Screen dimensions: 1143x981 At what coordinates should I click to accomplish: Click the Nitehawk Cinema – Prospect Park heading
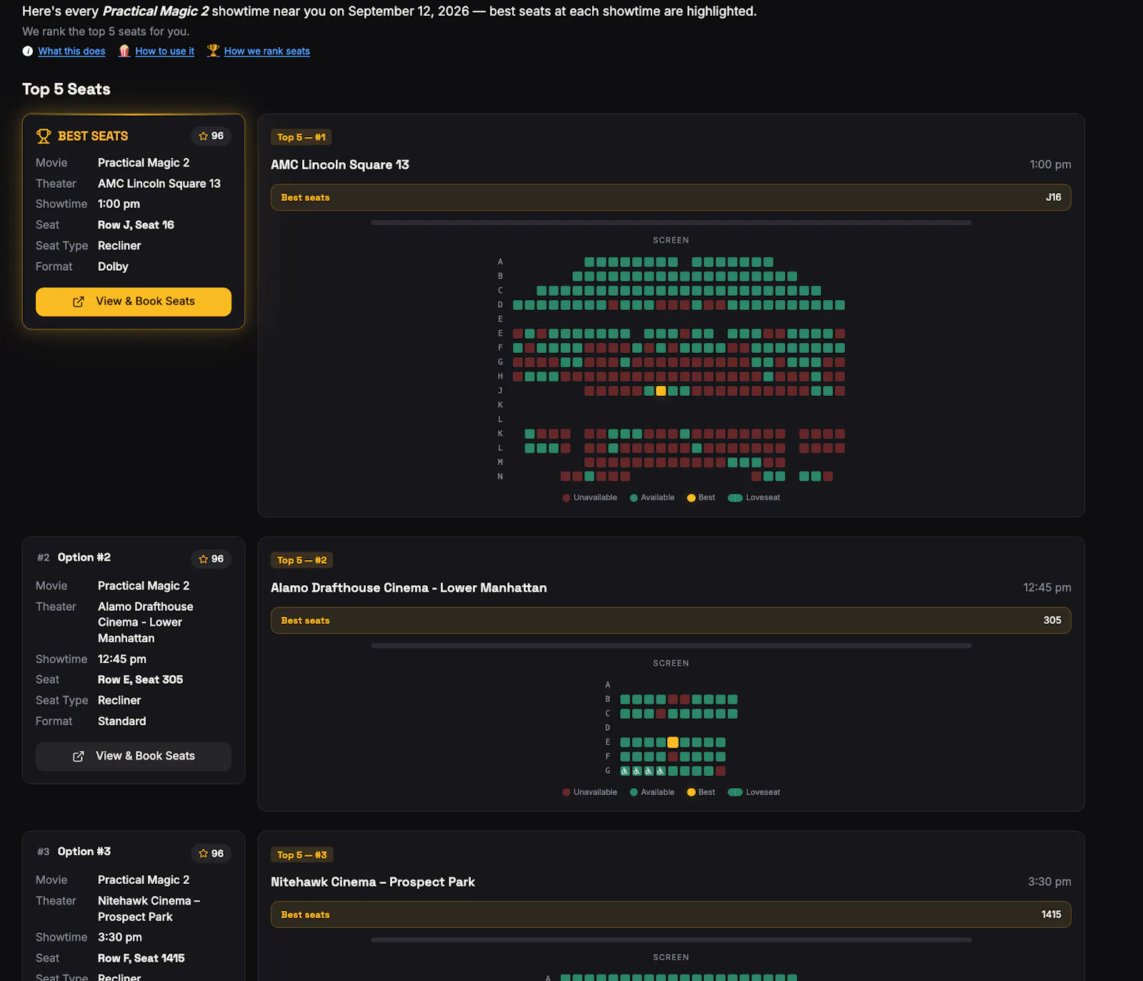pyautogui.click(x=373, y=882)
